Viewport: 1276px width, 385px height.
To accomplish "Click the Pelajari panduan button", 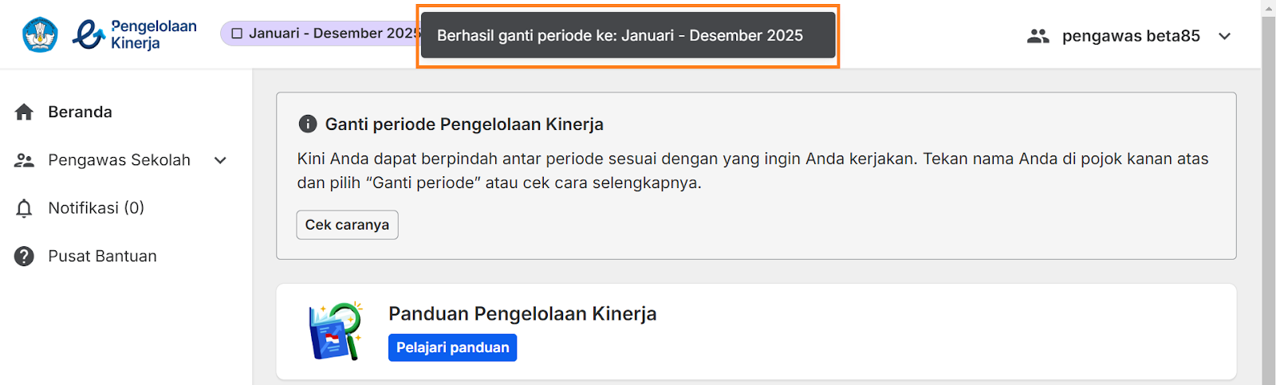I will [x=452, y=348].
